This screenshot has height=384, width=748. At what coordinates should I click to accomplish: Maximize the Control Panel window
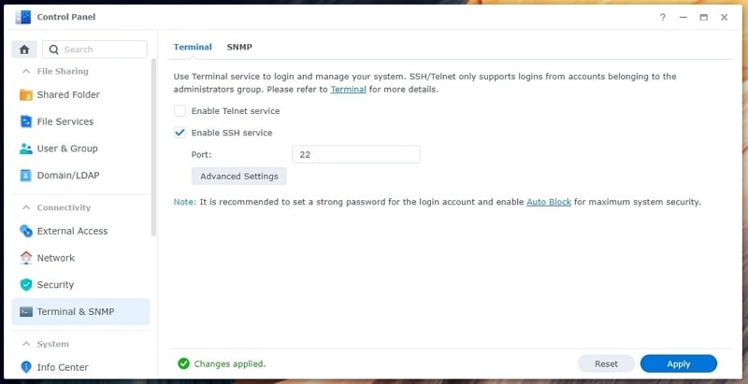point(704,18)
